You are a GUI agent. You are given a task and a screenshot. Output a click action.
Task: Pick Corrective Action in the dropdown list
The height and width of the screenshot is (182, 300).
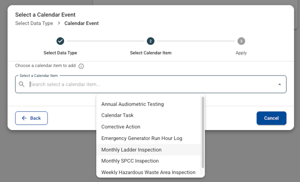pos(121,127)
